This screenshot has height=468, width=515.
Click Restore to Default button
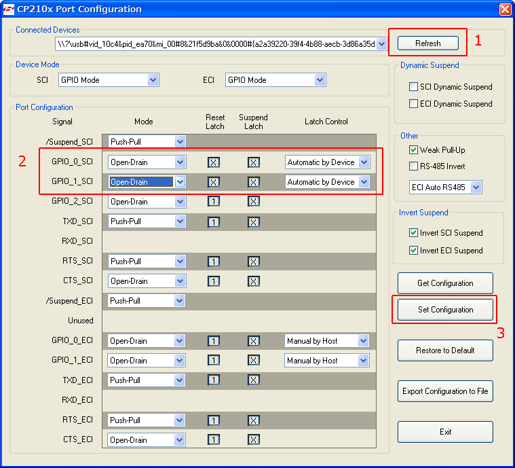click(x=445, y=350)
